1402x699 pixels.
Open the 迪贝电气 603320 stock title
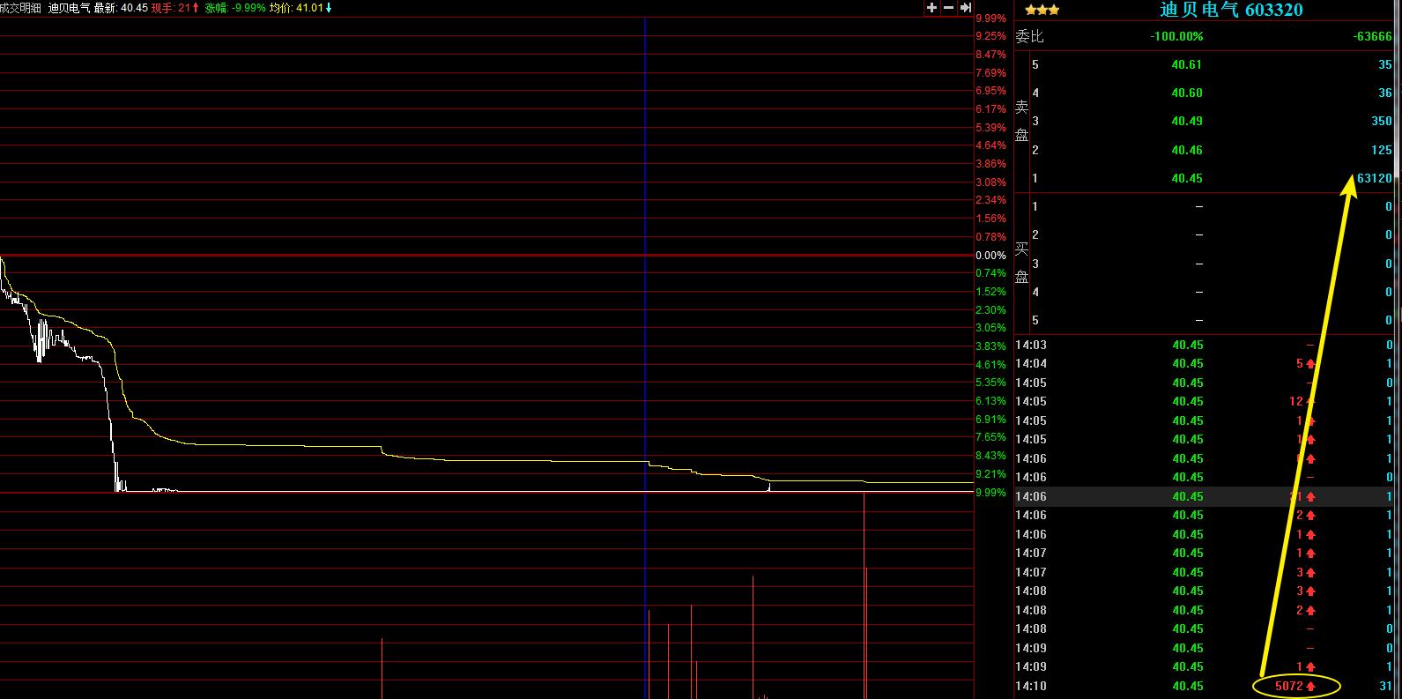coord(1231,10)
